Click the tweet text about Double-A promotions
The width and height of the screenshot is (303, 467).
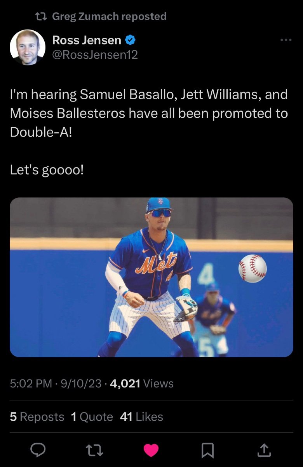click(149, 113)
